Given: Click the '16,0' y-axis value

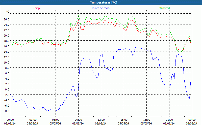Looking at the screenshot, I should click(7, 46).
